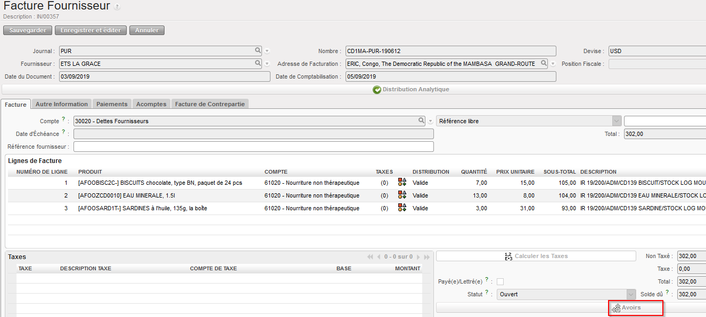This screenshot has height=317, width=706.
Task: Click the Compte field search magnifier icon
Action: click(421, 121)
